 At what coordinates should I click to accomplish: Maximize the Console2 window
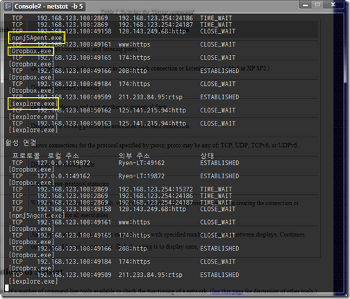point(317,5)
